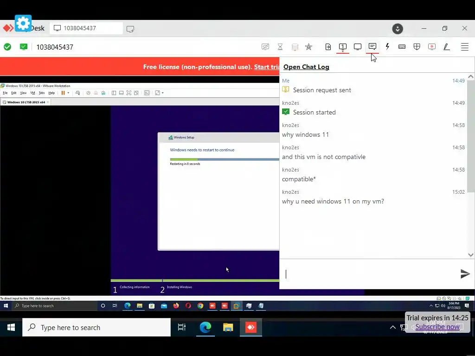Open VMware Help menu
Viewport: 475px width, 356px height.
click(51, 93)
